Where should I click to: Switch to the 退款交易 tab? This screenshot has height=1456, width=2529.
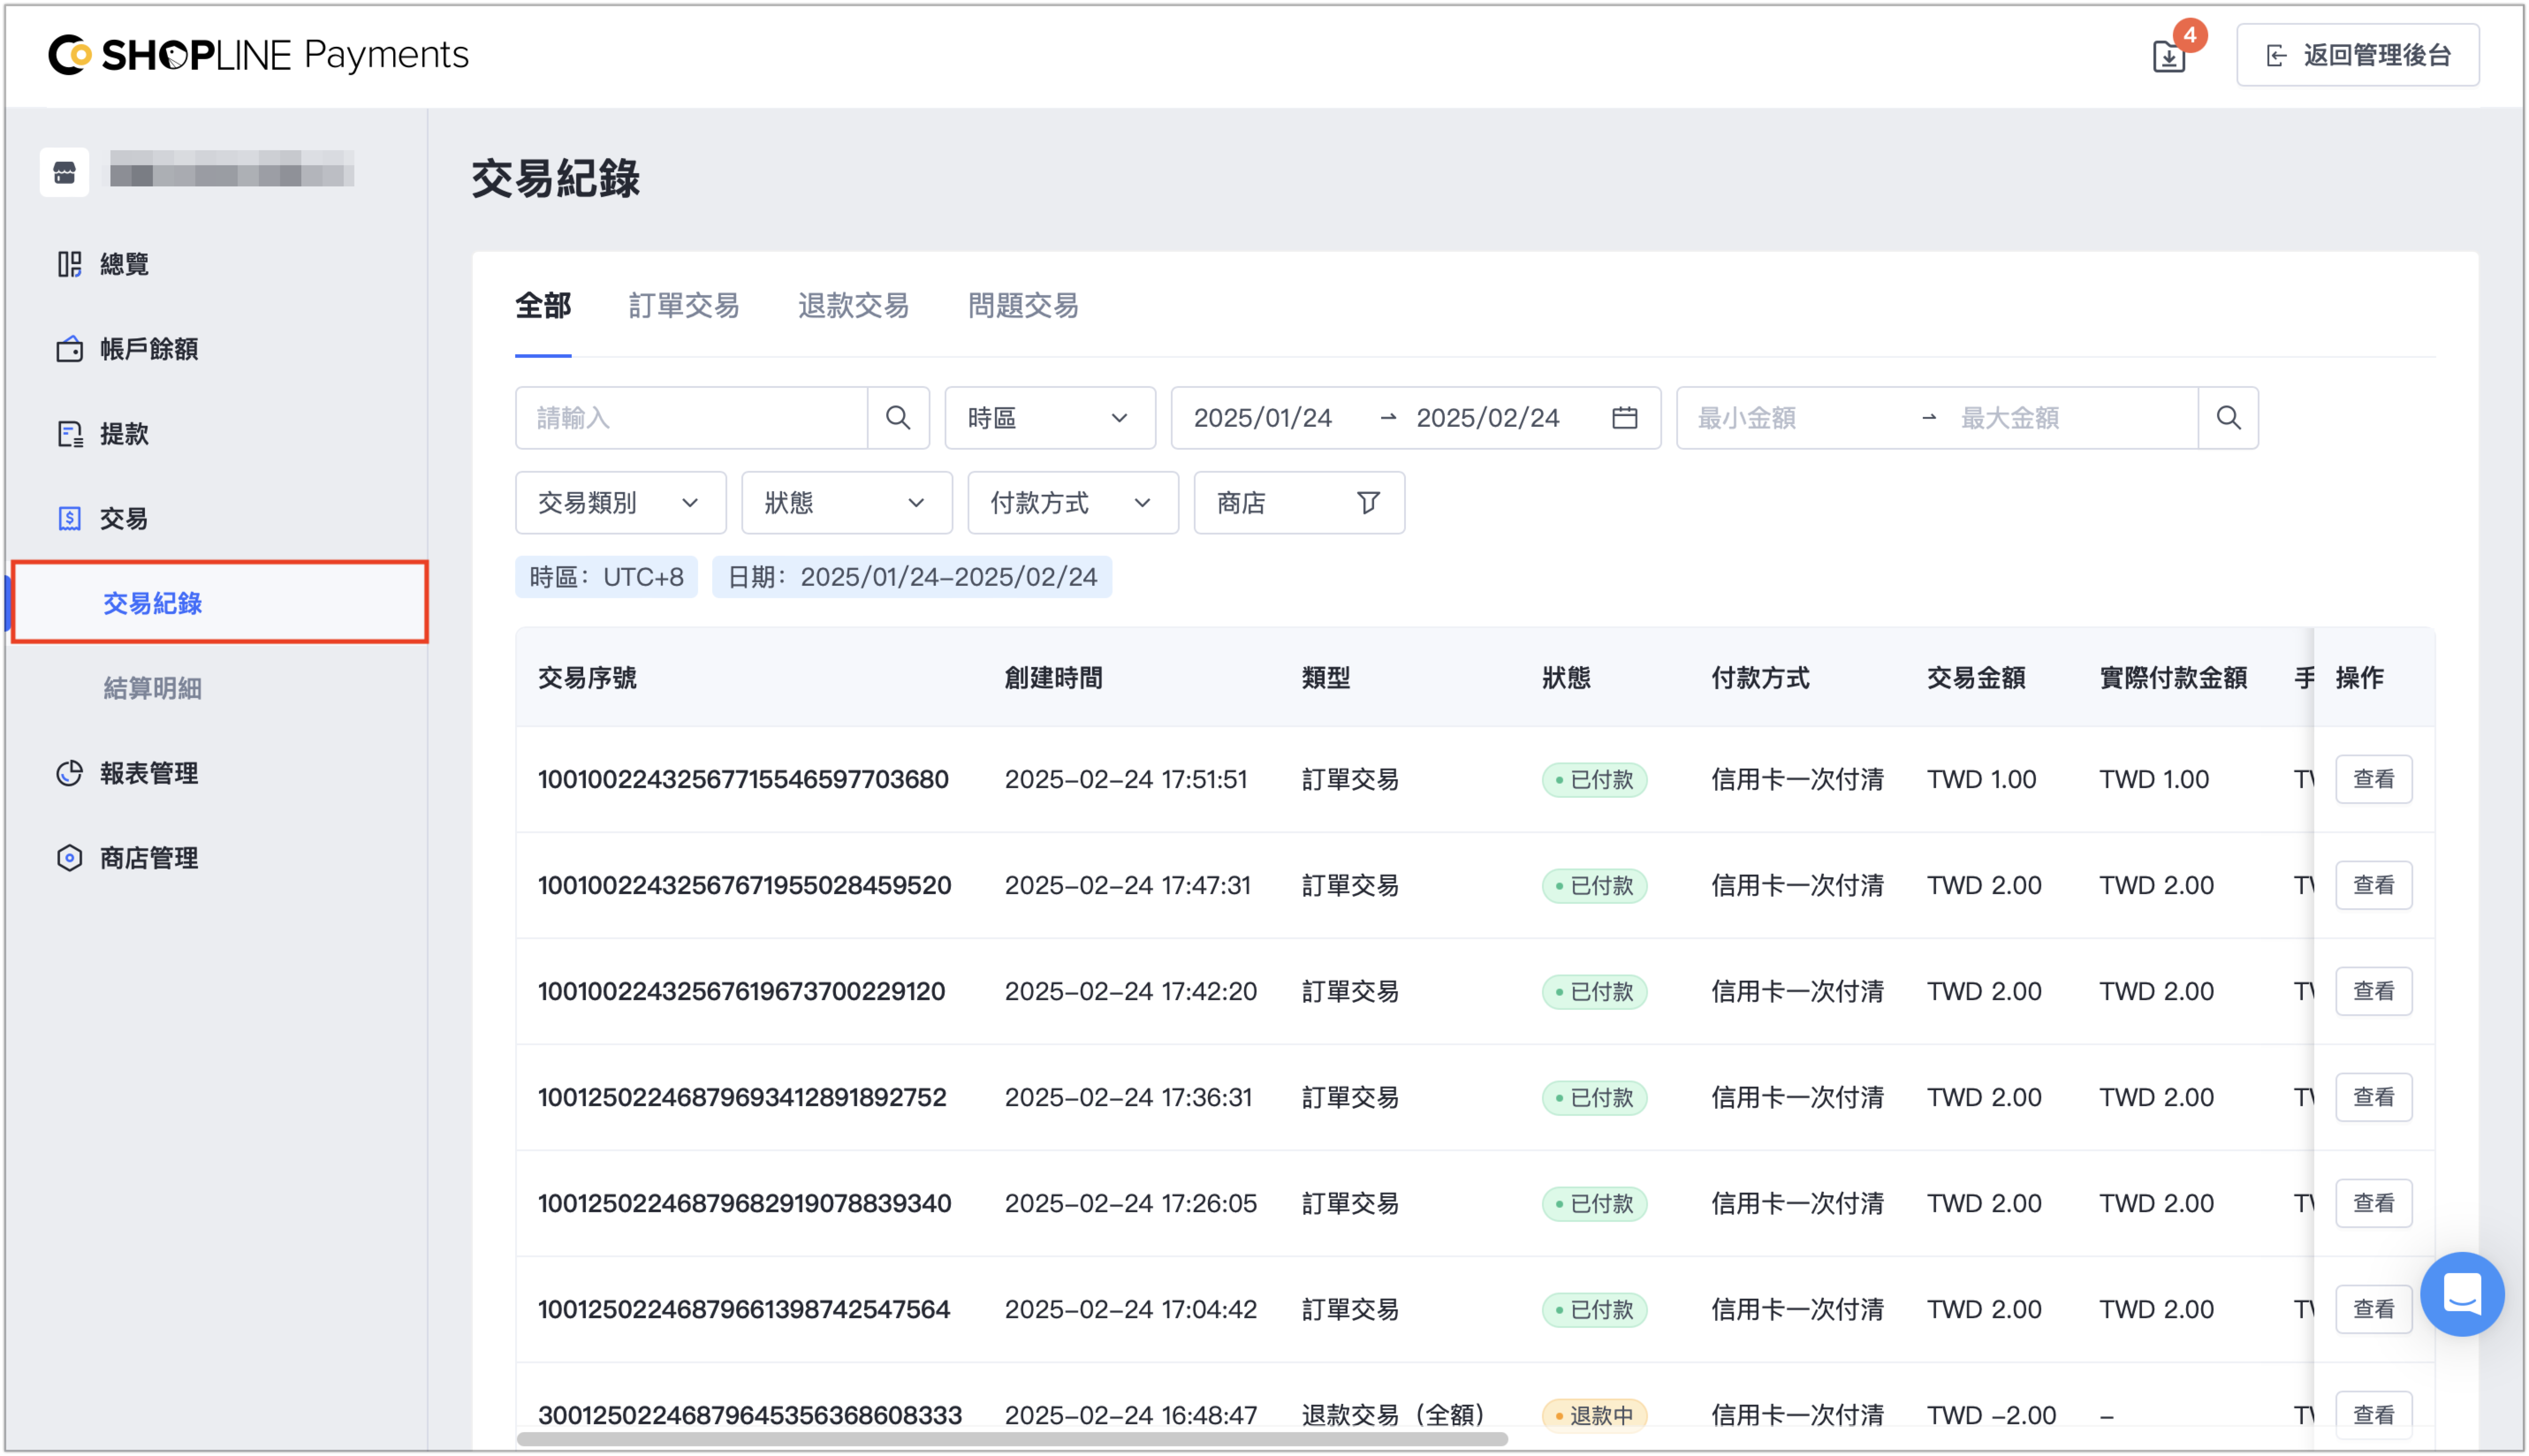tap(853, 306)
